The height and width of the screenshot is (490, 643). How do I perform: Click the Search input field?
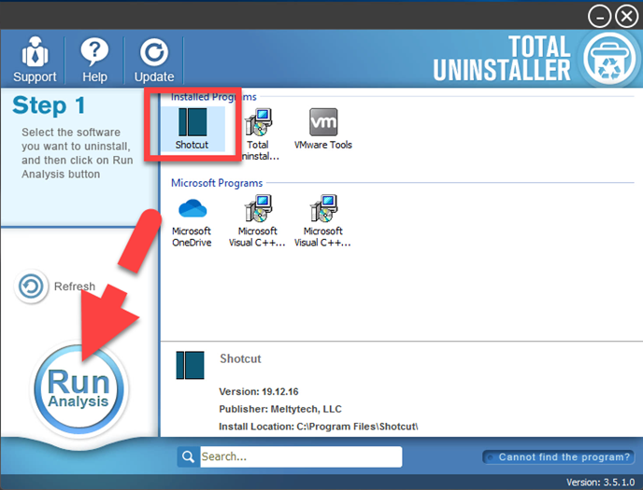point(301,456)
